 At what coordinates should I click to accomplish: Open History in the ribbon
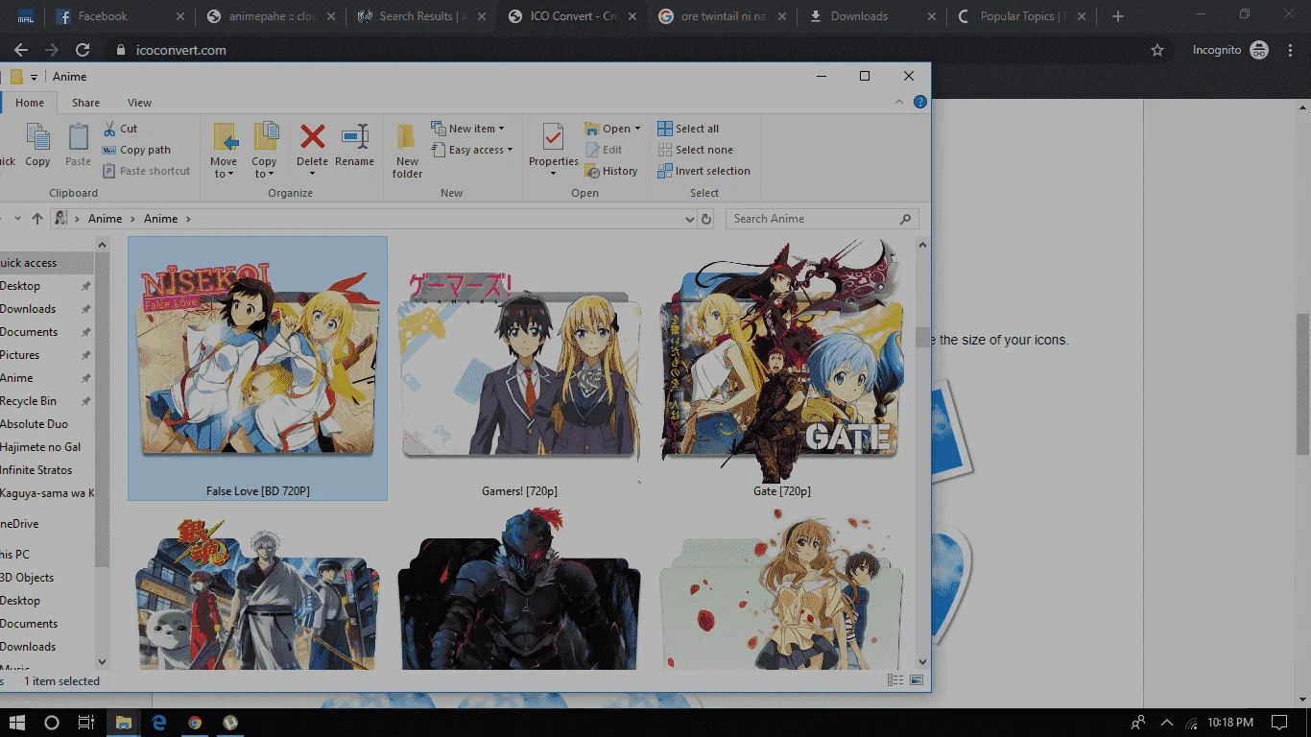pyautogui.click(x=611, y=171)
